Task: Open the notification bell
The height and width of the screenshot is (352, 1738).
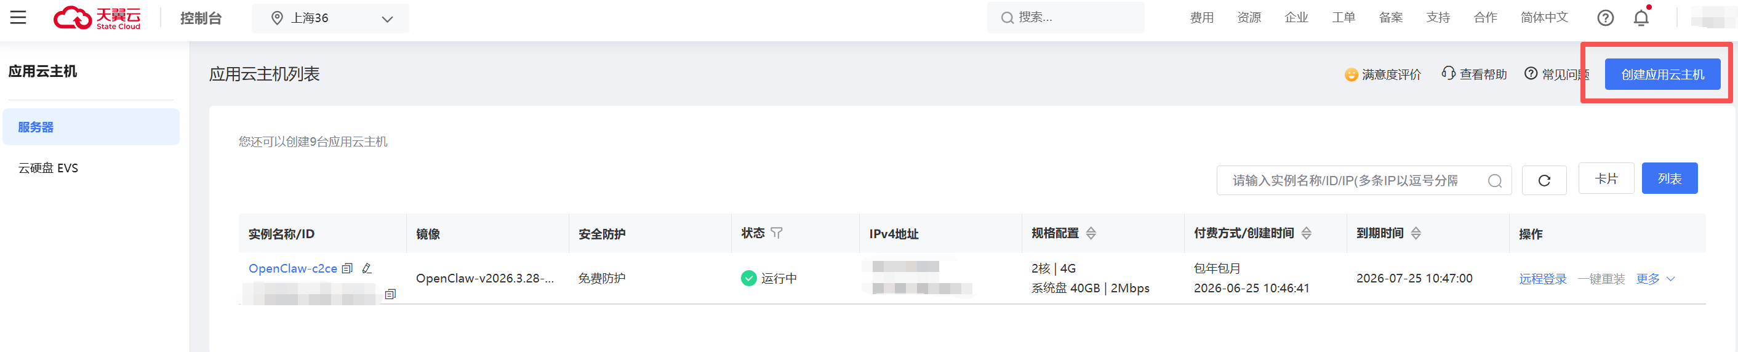Action: [1641, 17]
